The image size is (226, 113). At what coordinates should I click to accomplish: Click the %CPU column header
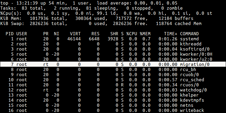click(x=132, y=34)
